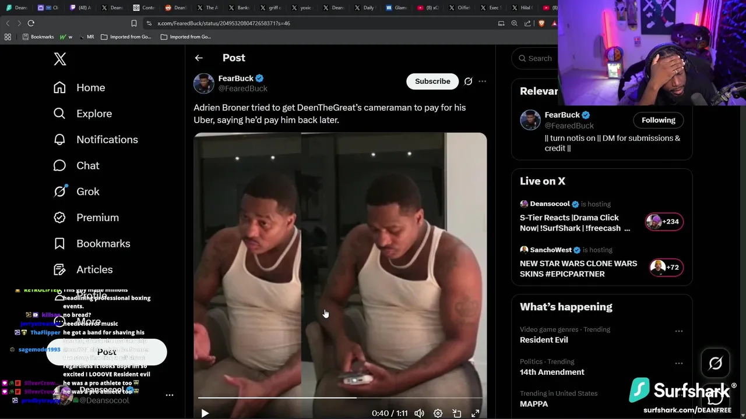Viewport: 746px width, 419px height.
Task: Enter fullscreen on the video player
Action: 476,413
